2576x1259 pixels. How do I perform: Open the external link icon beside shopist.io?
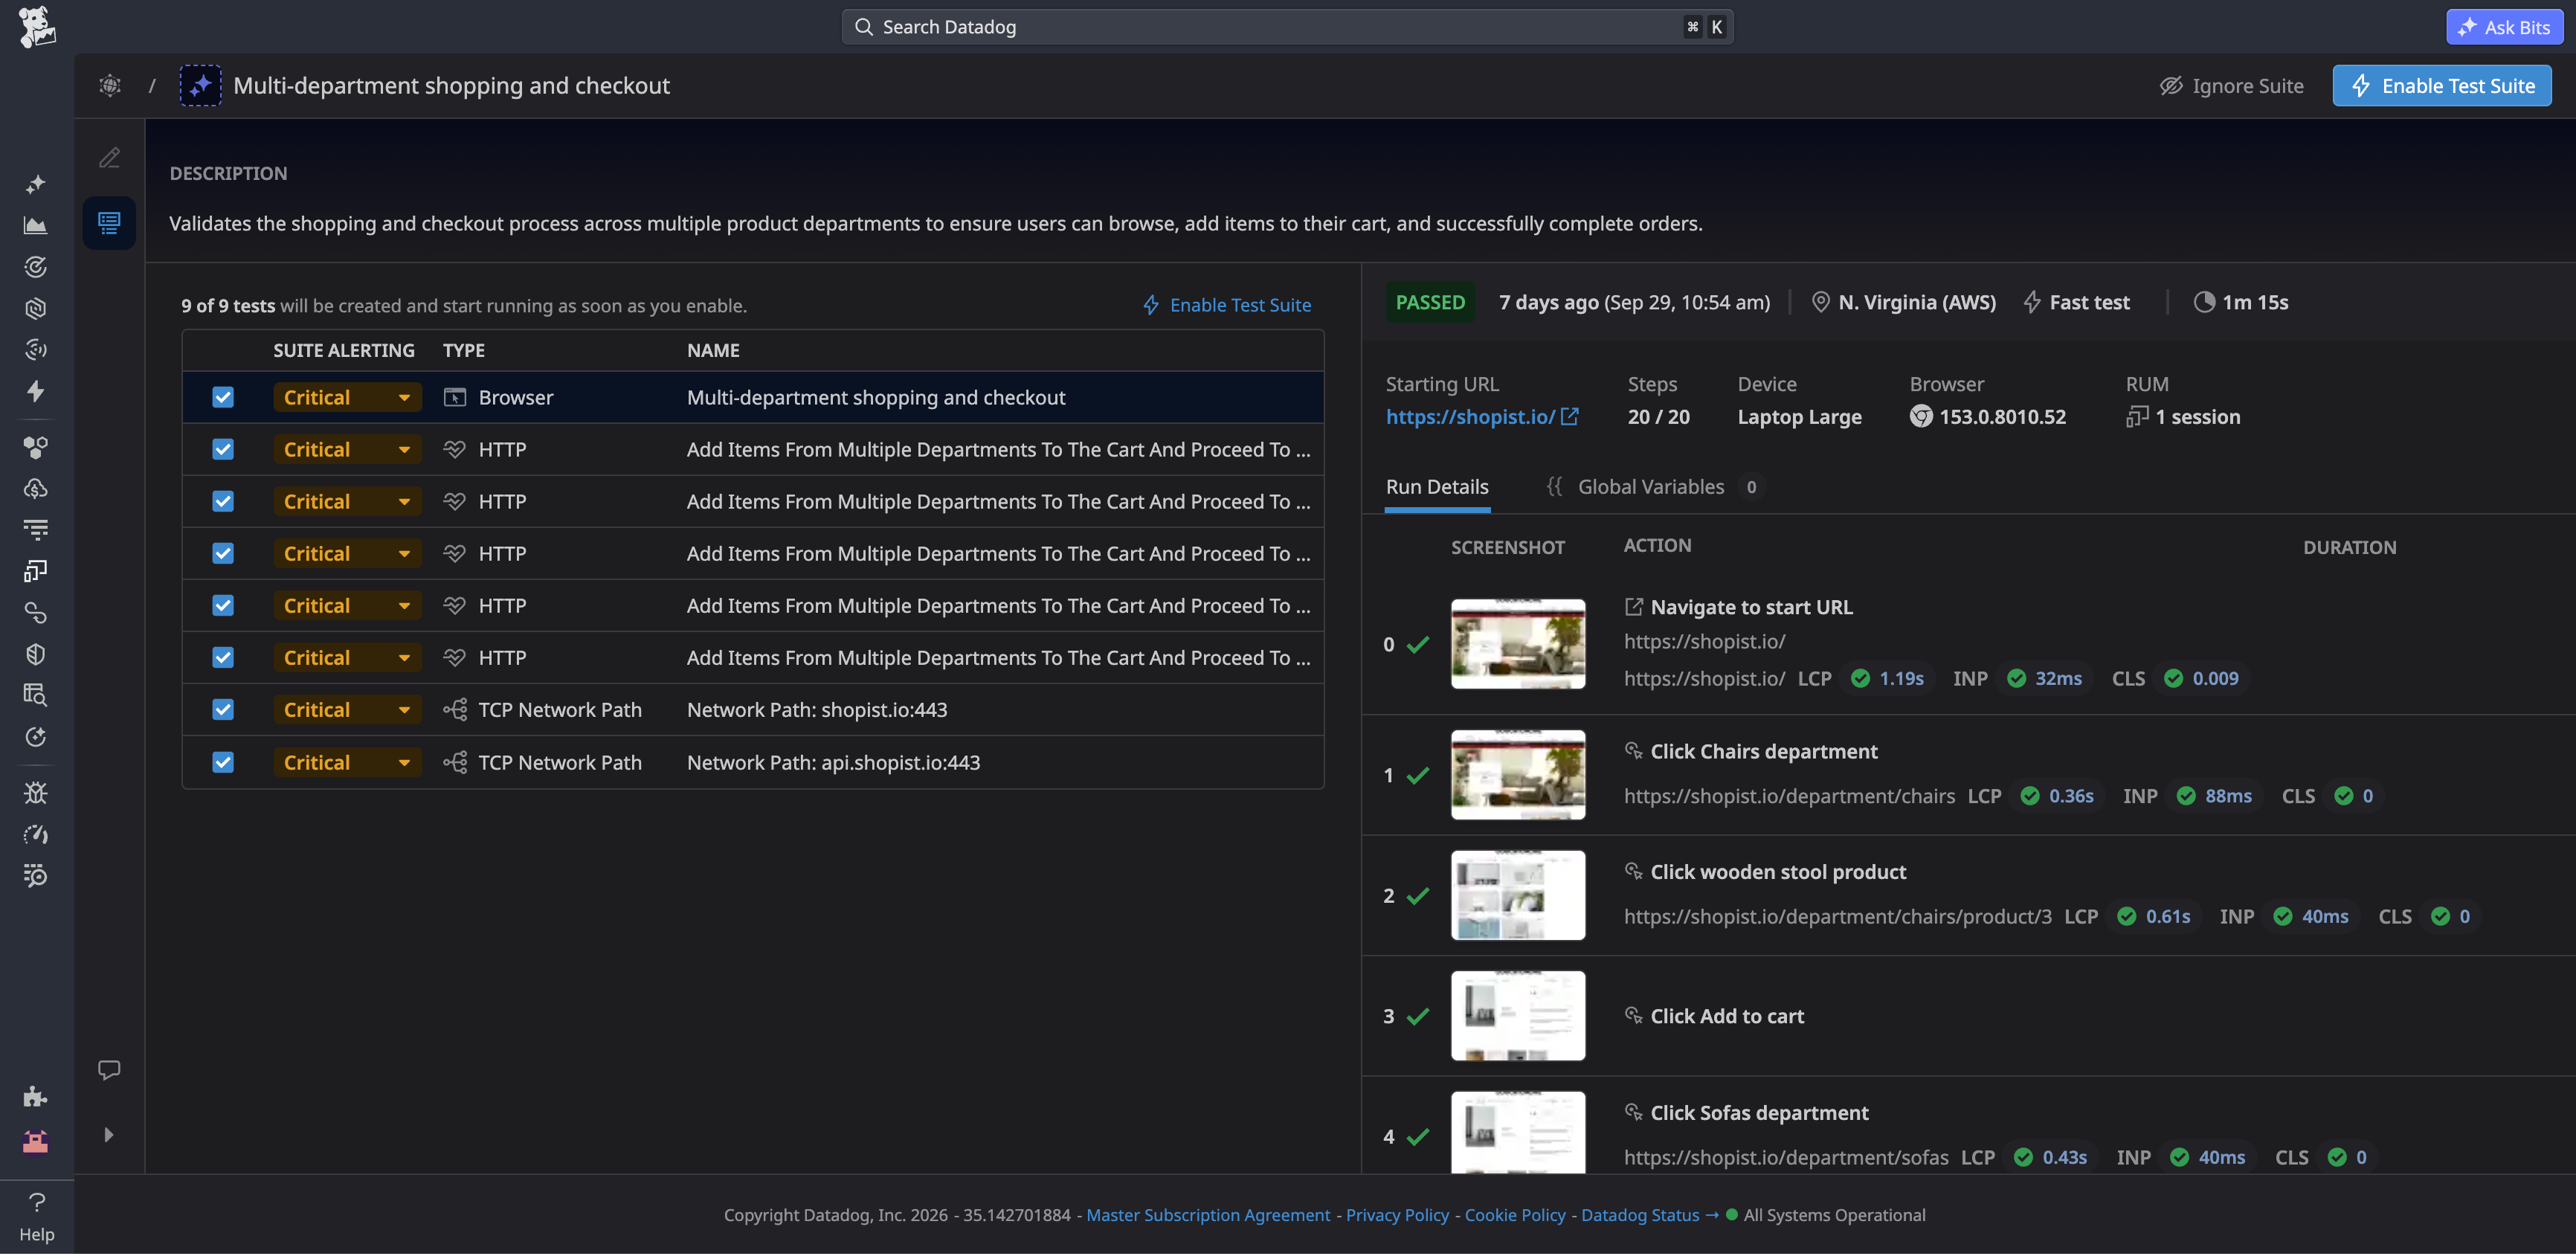tap(1571, 417)
